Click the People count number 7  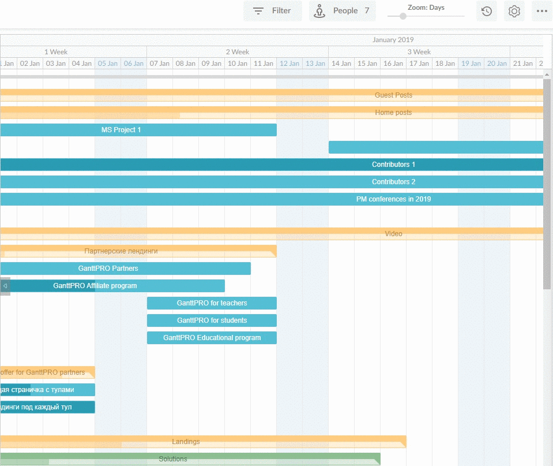(x=367, y=11)
